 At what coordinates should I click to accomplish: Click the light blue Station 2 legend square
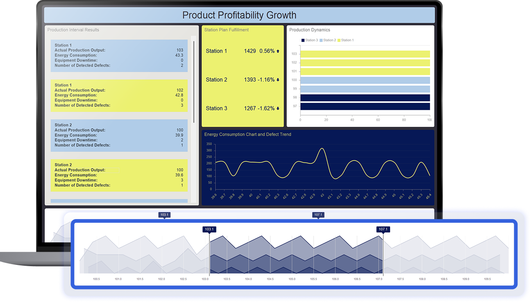coord(321,40)
